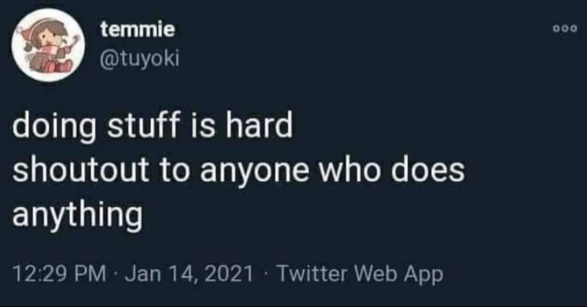
Task: Open the Twitter Web App source link
Action: click(x=360, y=273)
